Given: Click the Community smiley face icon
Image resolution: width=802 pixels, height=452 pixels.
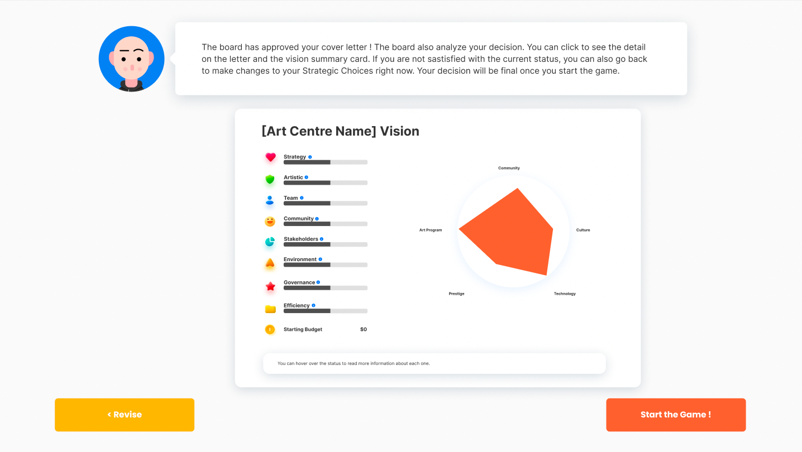Looking at the screenshot, I should tap(270, 222).
